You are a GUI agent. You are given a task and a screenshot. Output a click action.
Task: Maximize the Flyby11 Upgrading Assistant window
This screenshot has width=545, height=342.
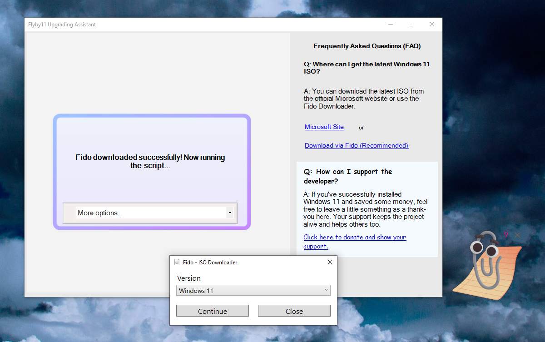pyautogui.click(x=411, y=25)
